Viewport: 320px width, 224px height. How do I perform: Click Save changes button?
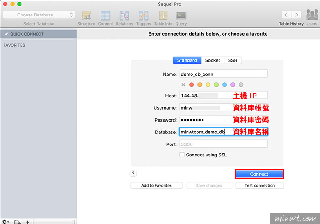click(209, 185)
